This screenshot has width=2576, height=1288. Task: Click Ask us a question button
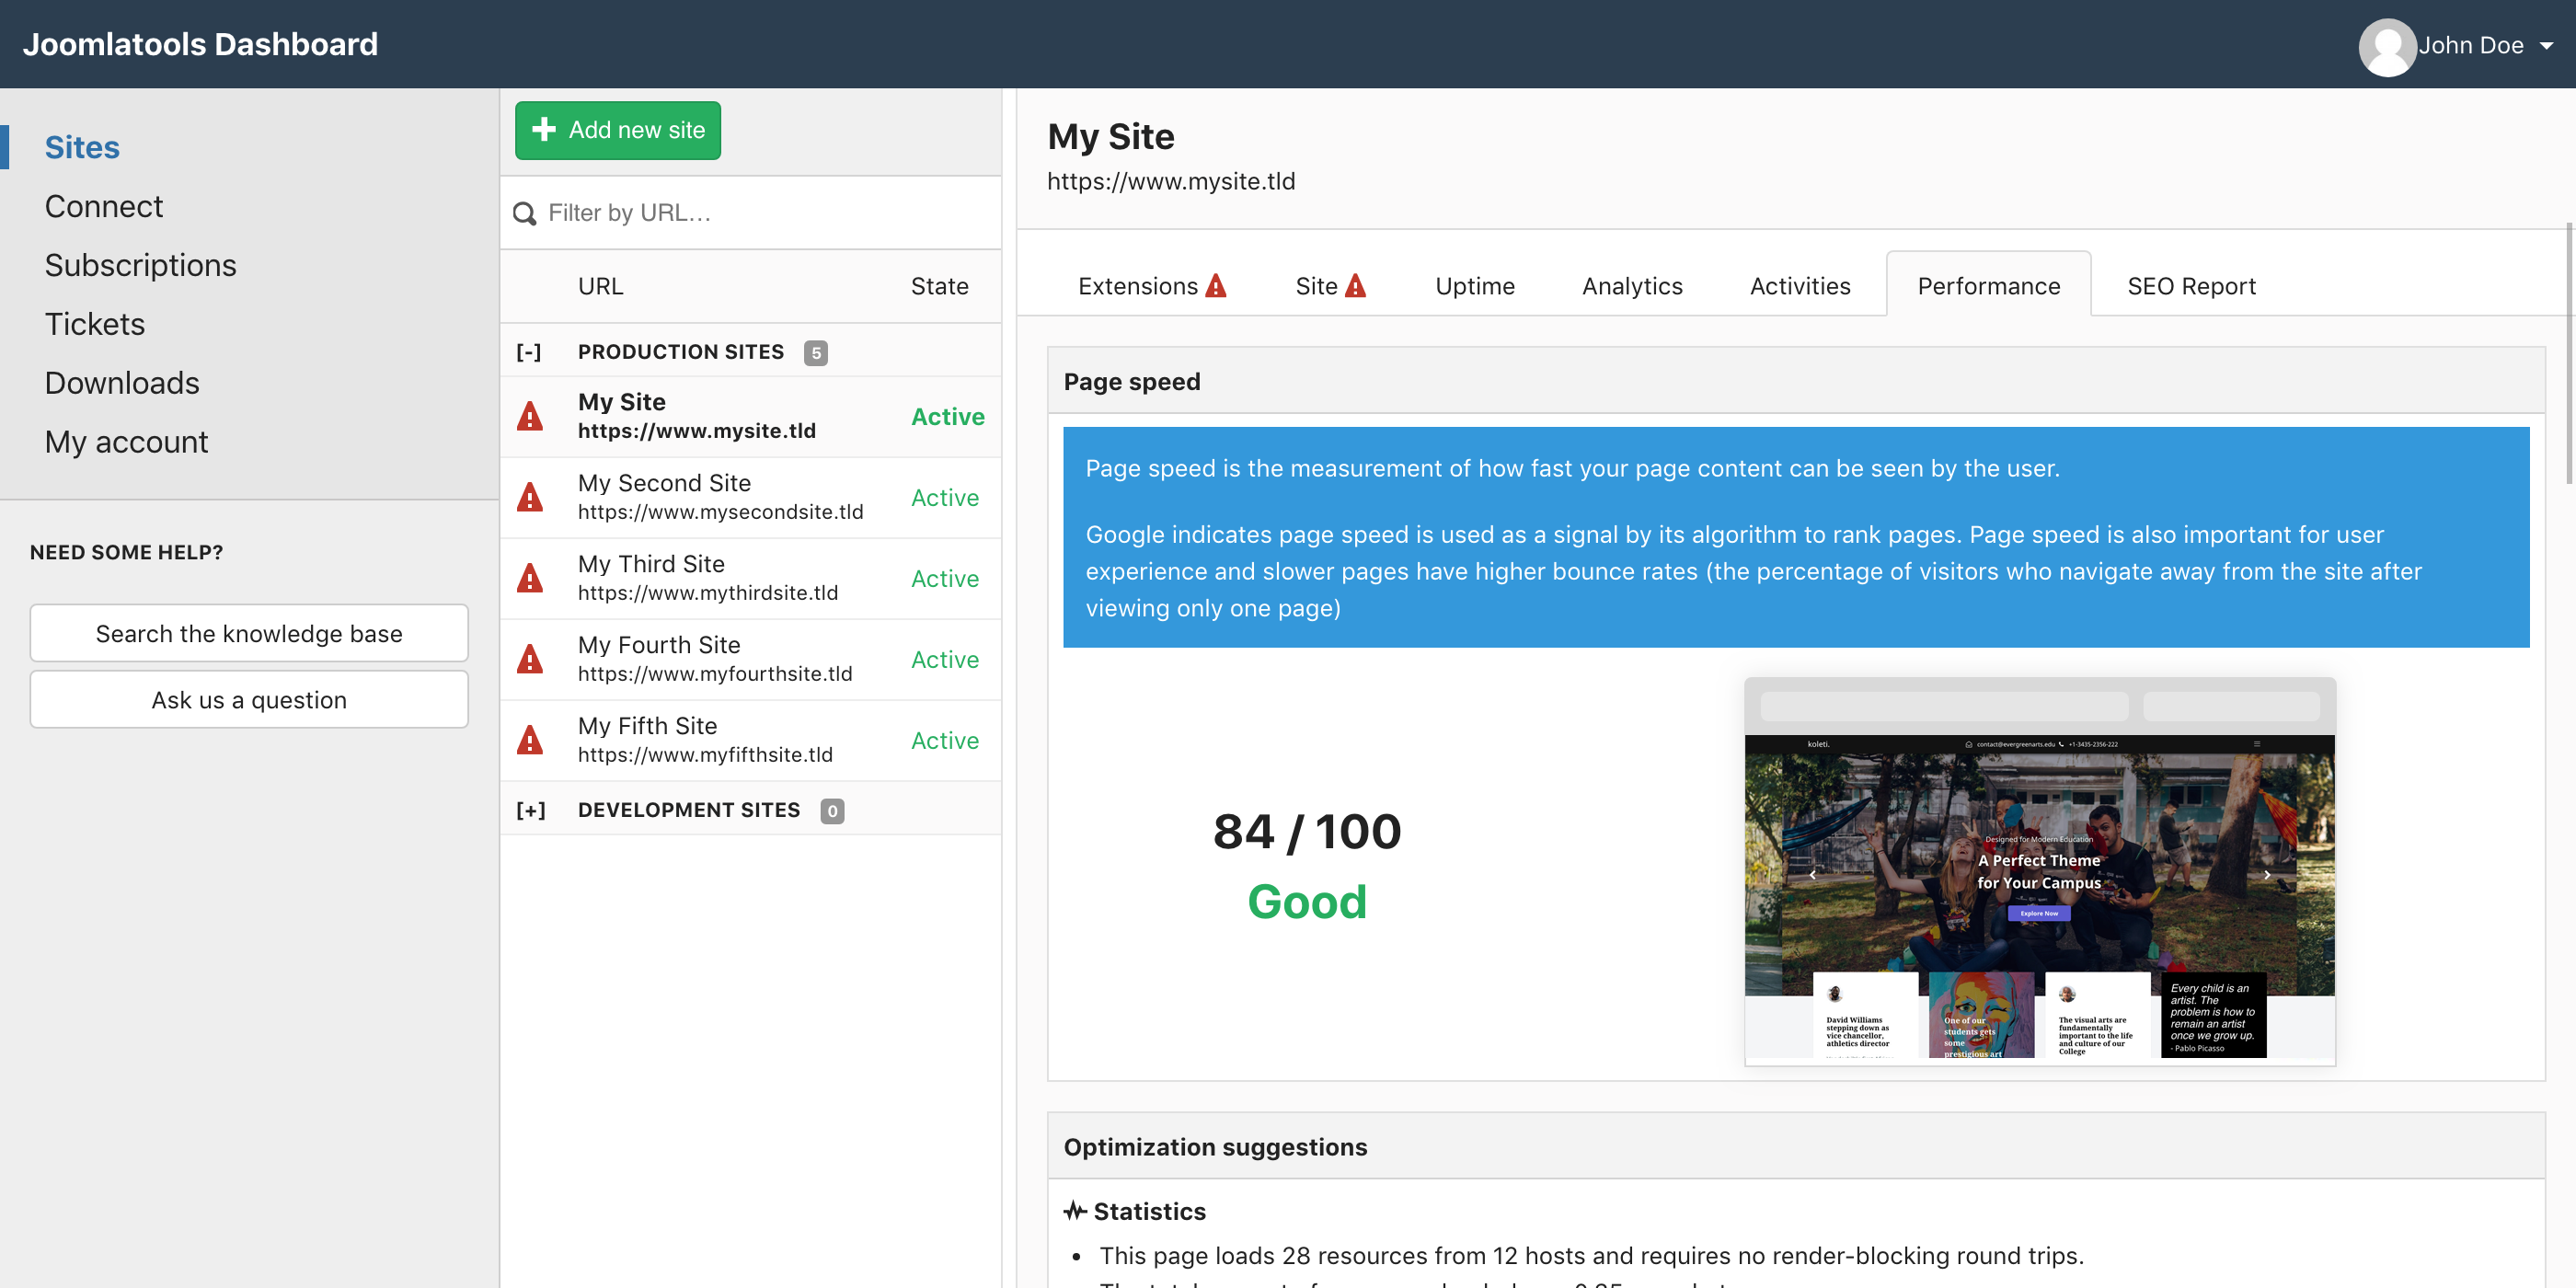pyautogui.click(x=249, y=699)
